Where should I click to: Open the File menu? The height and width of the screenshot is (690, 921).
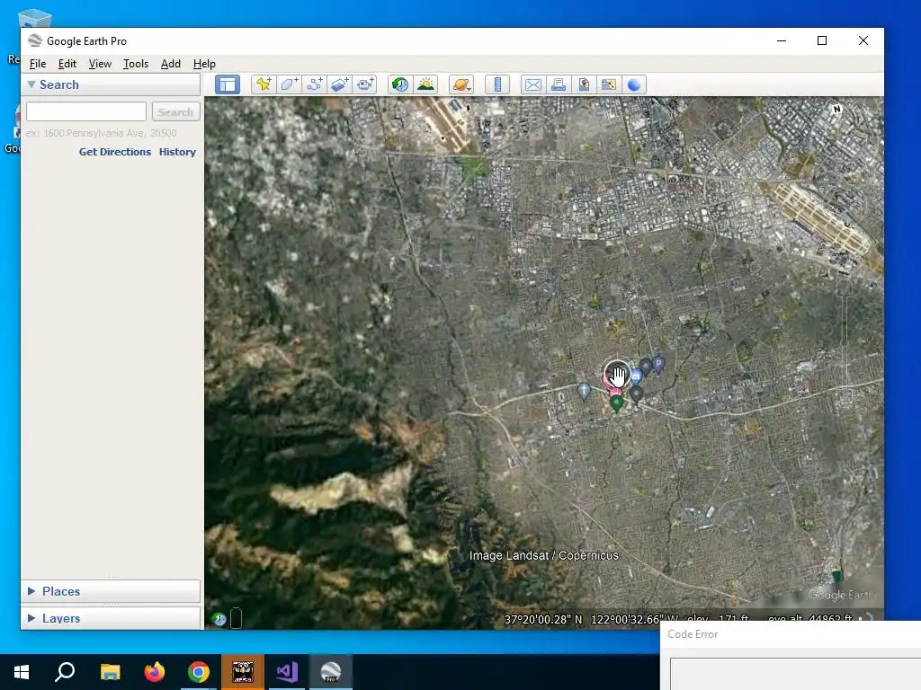point(38,64)
